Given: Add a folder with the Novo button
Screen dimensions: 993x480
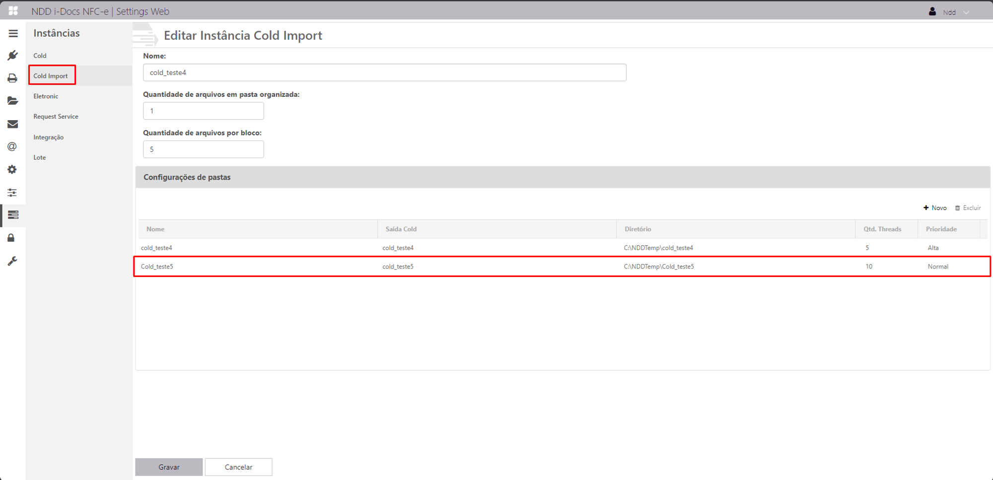Looking at the screenshot, I should click(935, 207).
